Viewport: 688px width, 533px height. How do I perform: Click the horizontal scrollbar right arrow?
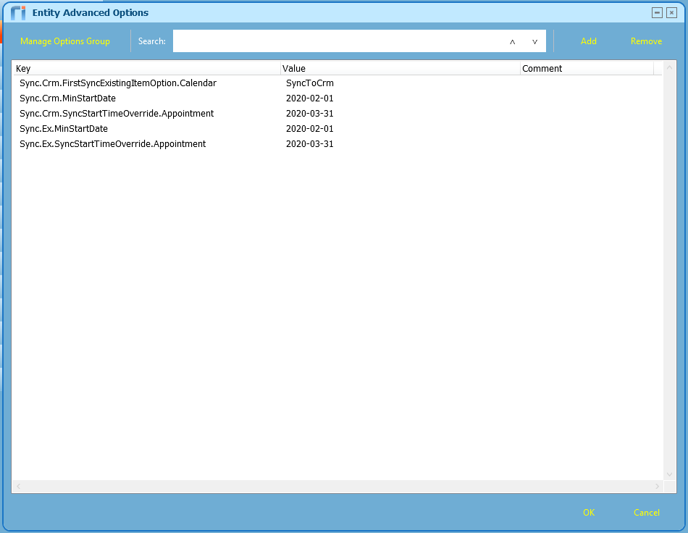coord(657,486)
